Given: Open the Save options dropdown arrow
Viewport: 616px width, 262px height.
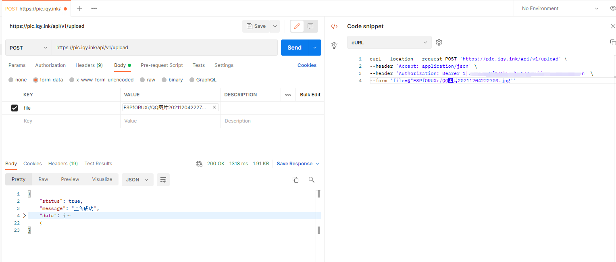Looking at the screenshot, I should pos(275,26).
